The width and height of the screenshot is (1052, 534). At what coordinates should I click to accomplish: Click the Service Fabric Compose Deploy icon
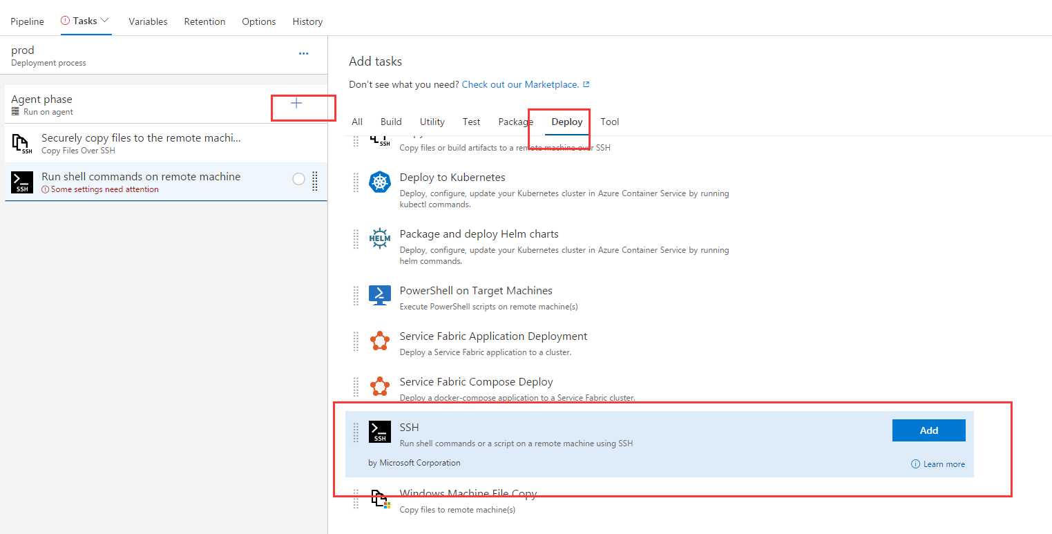380,386
